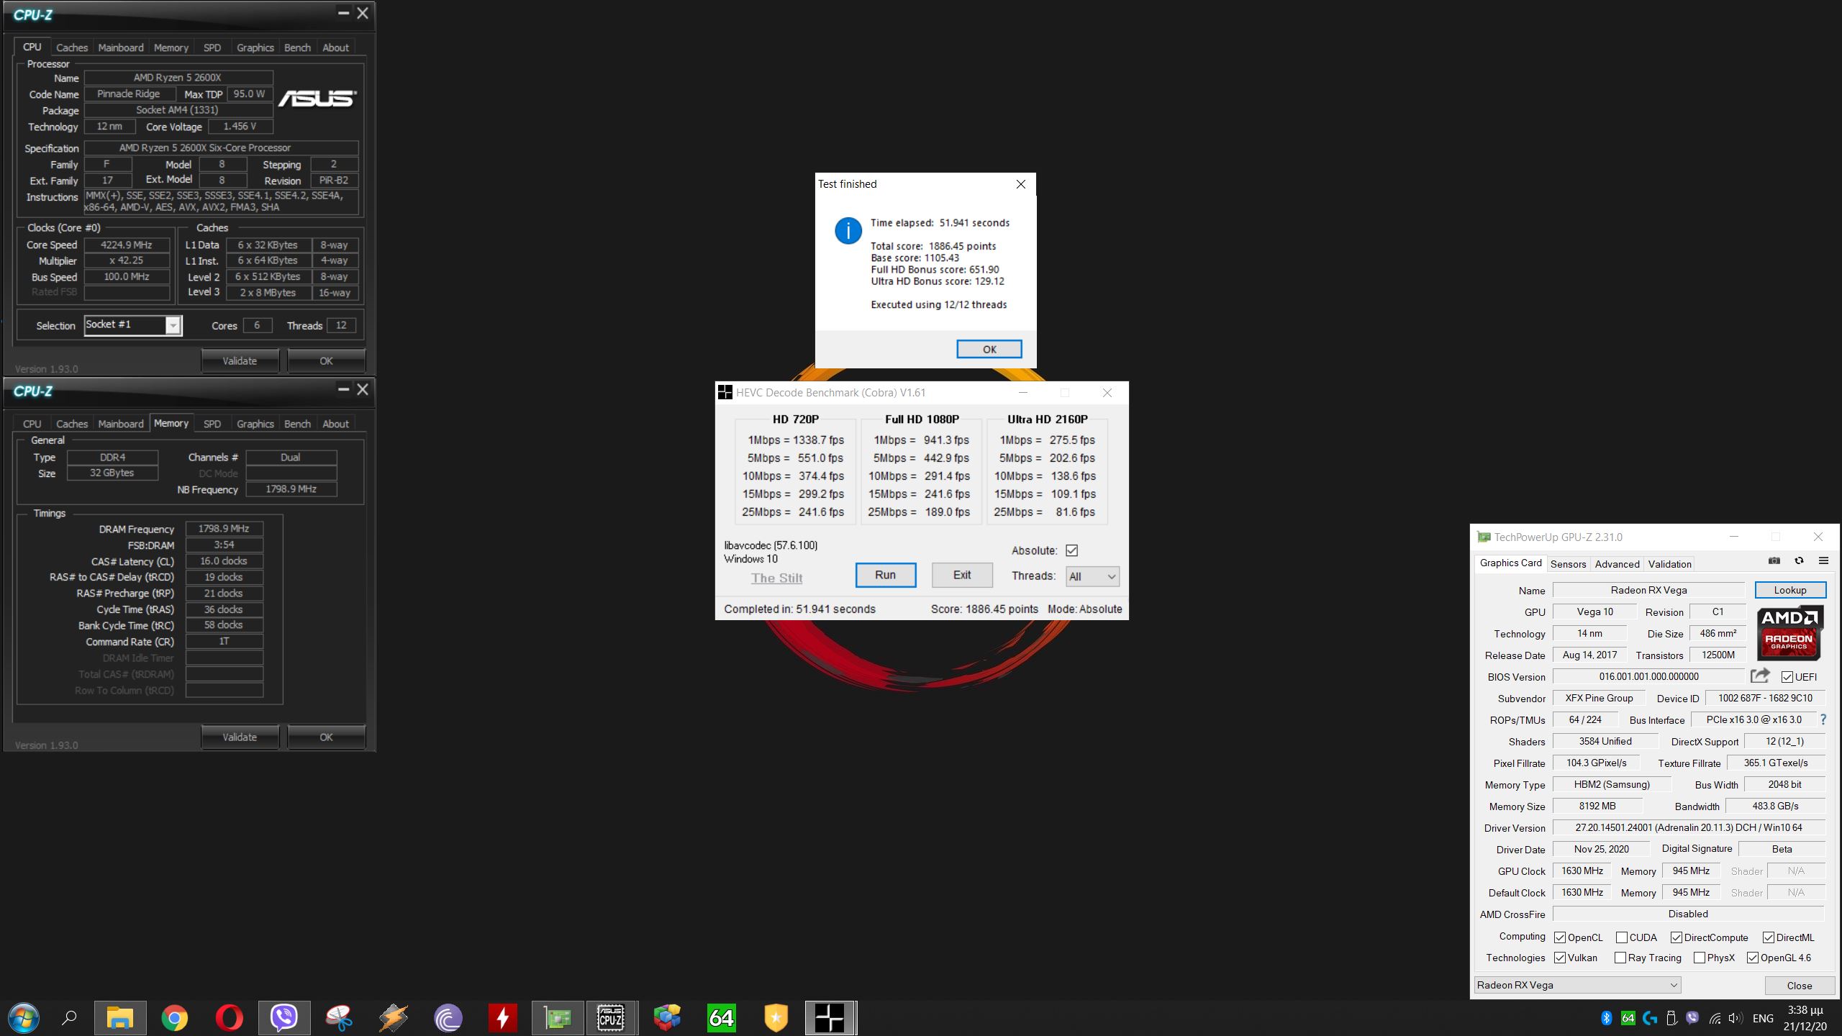Click Exit in the HEVC Decode Benchmark
The image size is (1842, 1036).
[x=962, y=575]
